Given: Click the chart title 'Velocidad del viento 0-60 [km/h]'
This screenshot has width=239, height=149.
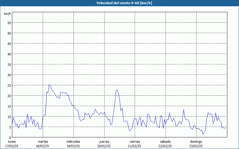Looking at the screenshot, I should click(124, 3).
